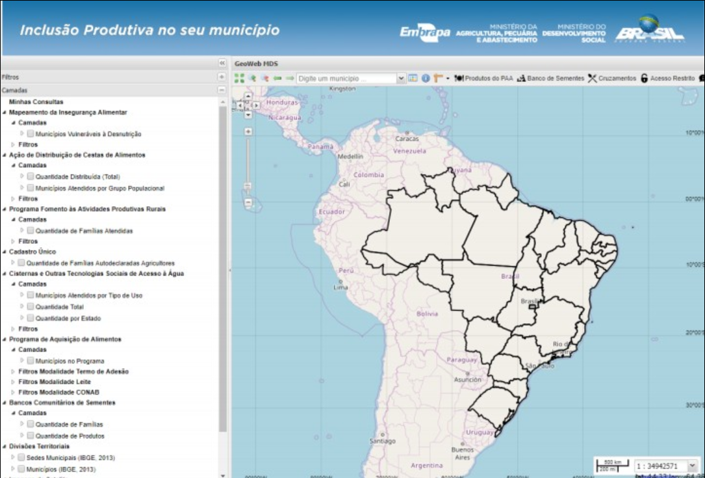
Task: Open the municipality combo dropdown arrow
Action: coord(401,78)
